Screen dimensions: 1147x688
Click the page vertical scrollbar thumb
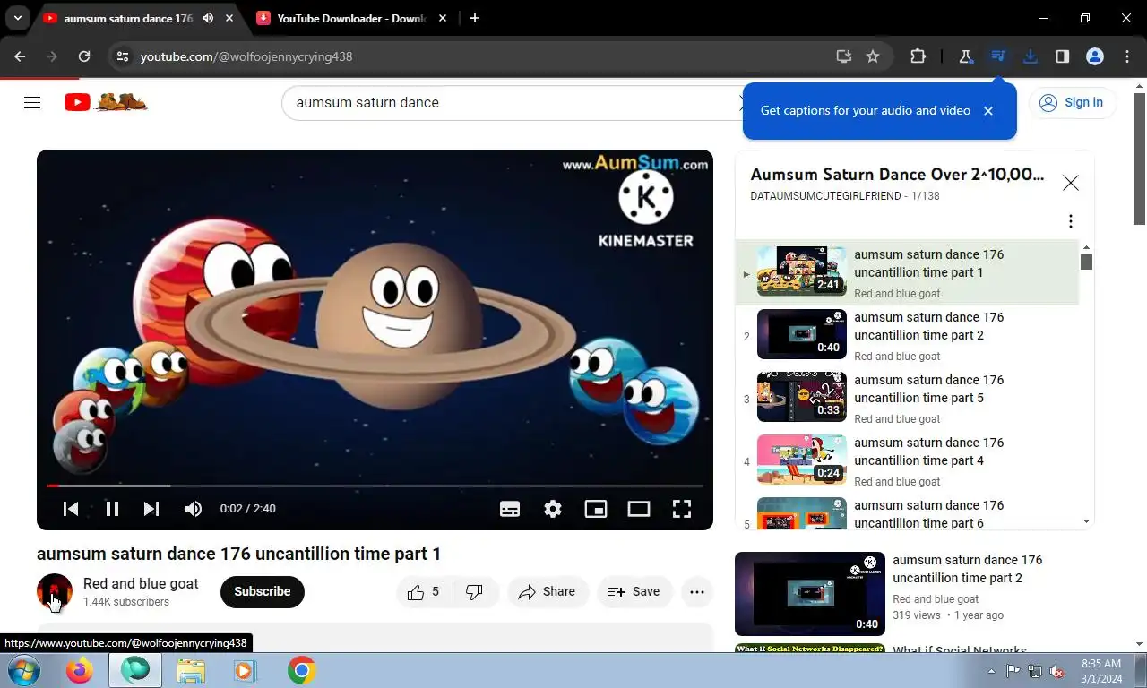pyautogui.click(x=1139, y=159)
